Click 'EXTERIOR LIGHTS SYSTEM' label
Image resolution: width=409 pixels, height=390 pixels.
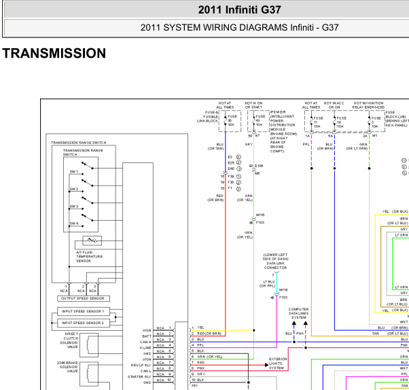pos(278,364)
